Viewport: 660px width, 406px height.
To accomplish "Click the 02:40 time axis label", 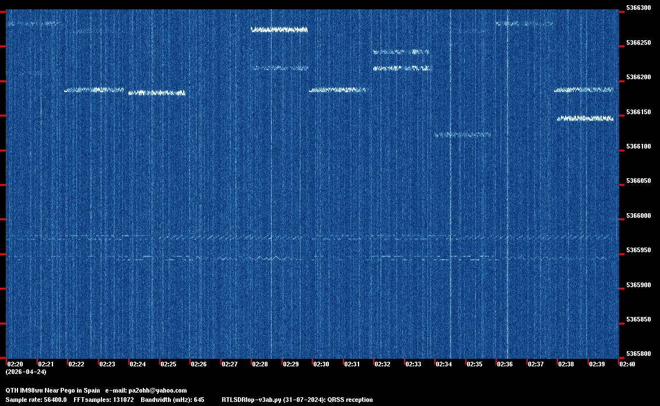I will tap(627, 364).
